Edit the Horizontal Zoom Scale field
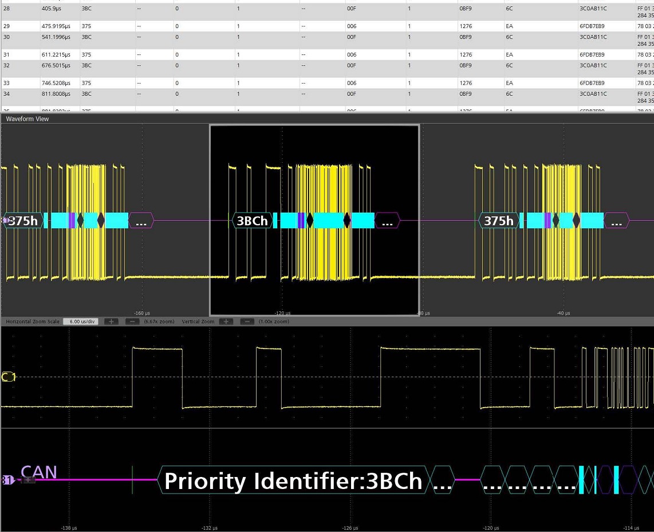Viewport: 654px width, 532px height. [80, 322]
